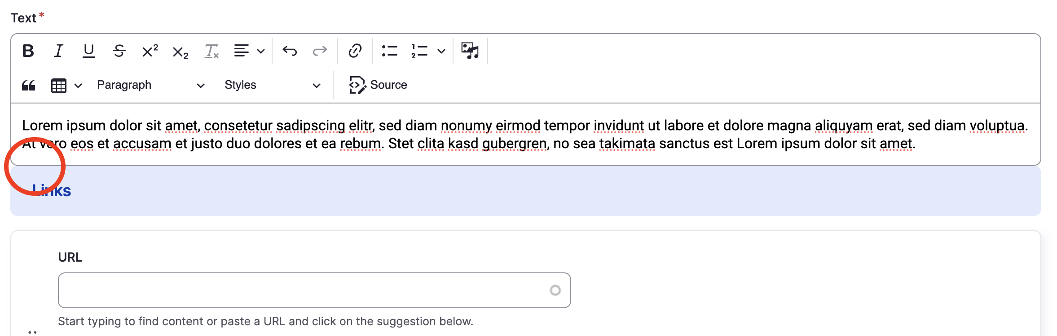Screen dimensions: 1057x336
Task: Insert a hyperlink using the link icon
Action: pos(355,51)
